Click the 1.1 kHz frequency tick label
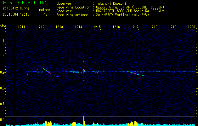 (x=3, y=41)
